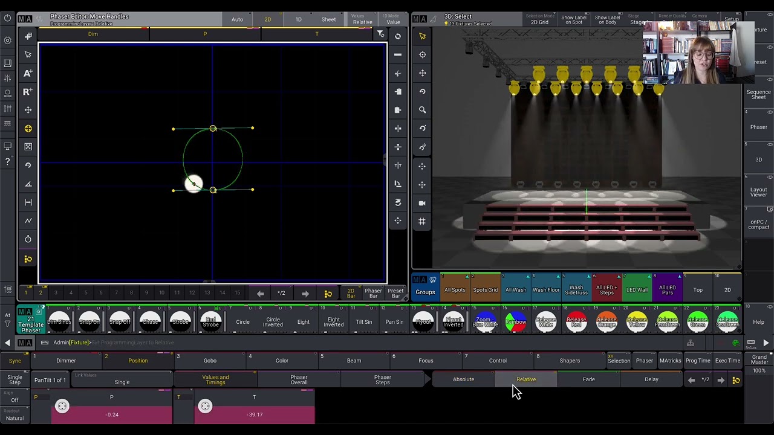This screenshot has height=435, width=774.
Task: Open the Values Relative dropdown
Action: [x=362, y=19]
